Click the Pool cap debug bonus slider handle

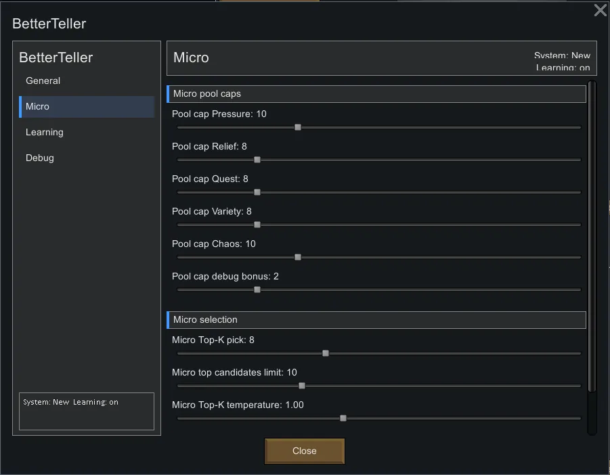click(257, 290)
